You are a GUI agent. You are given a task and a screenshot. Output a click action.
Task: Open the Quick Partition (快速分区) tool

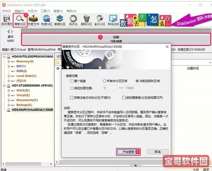pos(47,21)
